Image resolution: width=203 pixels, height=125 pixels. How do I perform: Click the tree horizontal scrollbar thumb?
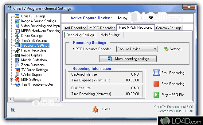pos(27,99)
